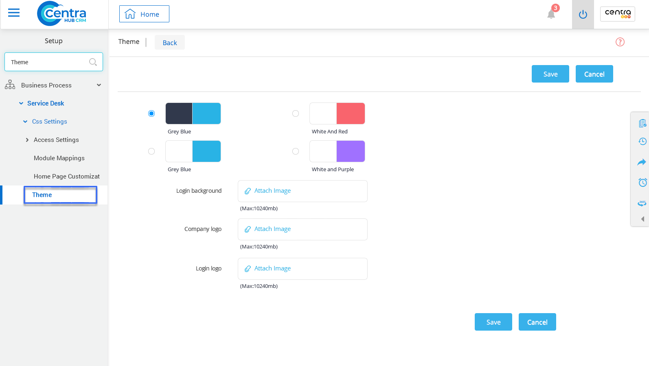Click paperclip icon for Login logo
Viewport: 649px width, 366px height.
click(248, 269)
